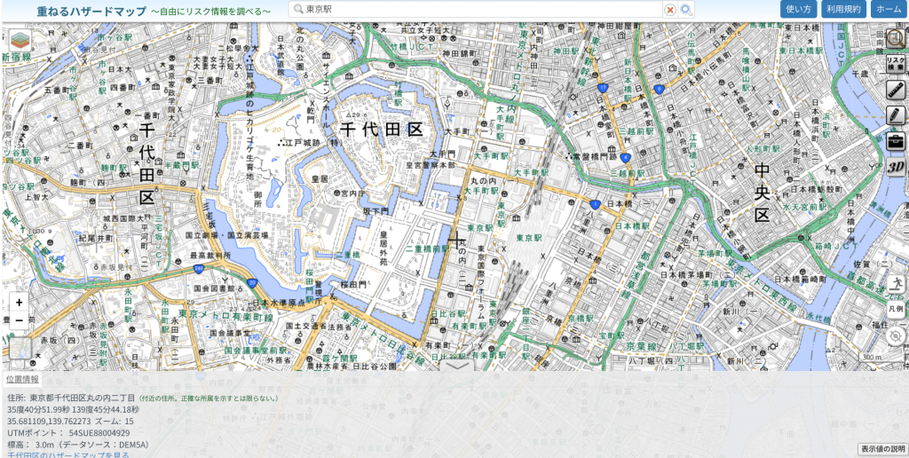The height and width of the screenshot is (458, 909).
Task: Zoom in with the plus button
Action: (20, 303)
